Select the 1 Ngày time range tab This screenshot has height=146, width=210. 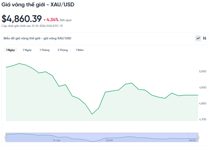[x=10, y=50]
